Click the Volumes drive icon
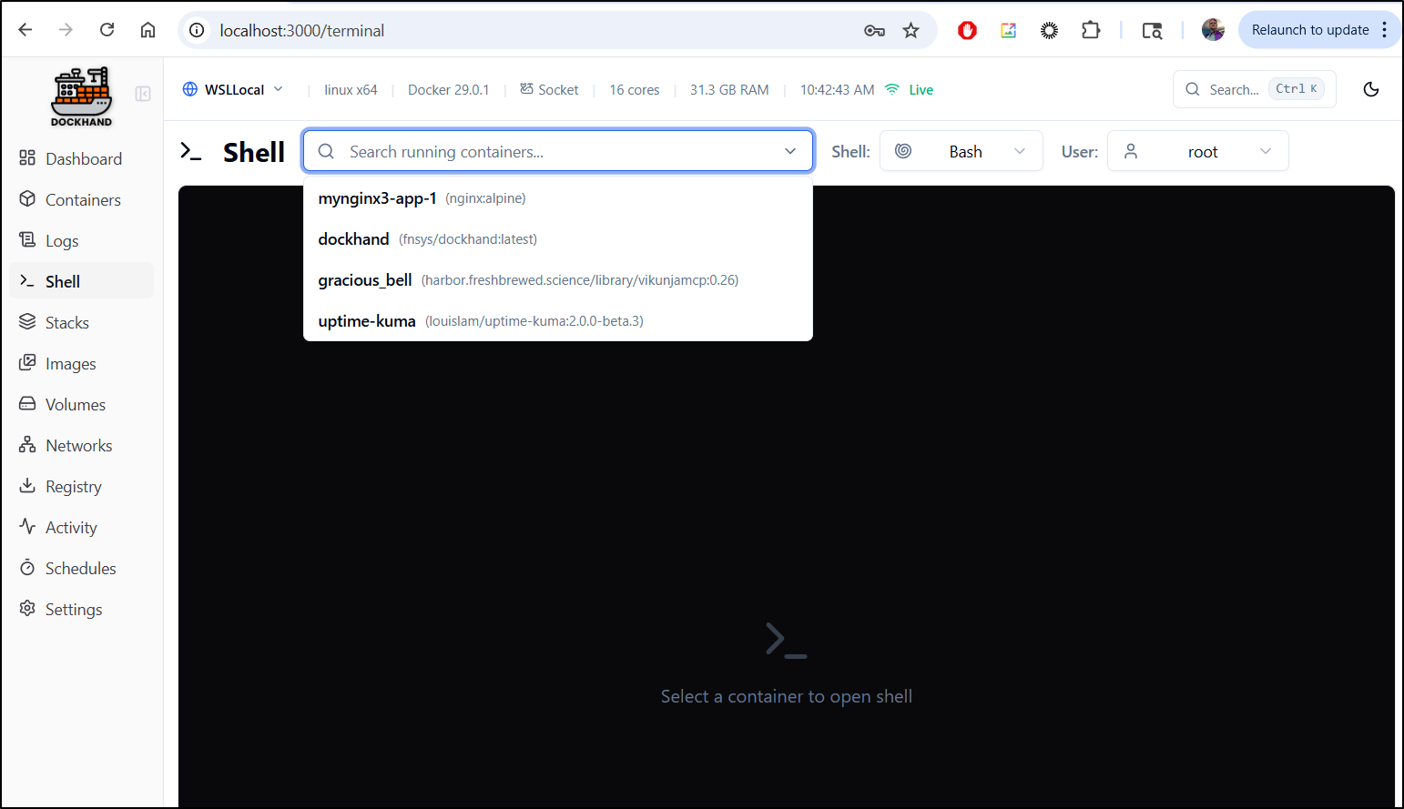 [x=27, y=404]
